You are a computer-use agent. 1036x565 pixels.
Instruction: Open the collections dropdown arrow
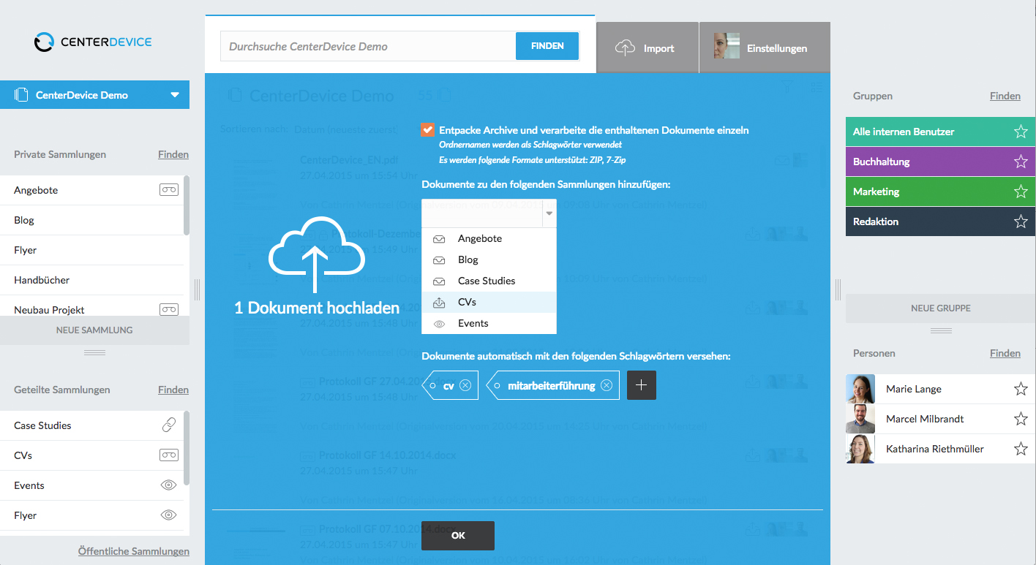(549, 213)
